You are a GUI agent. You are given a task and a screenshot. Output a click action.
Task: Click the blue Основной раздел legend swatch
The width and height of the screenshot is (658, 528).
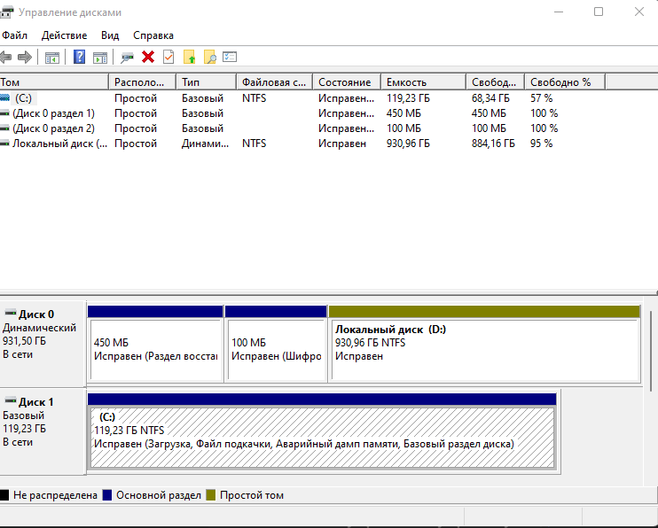[107, 495]
